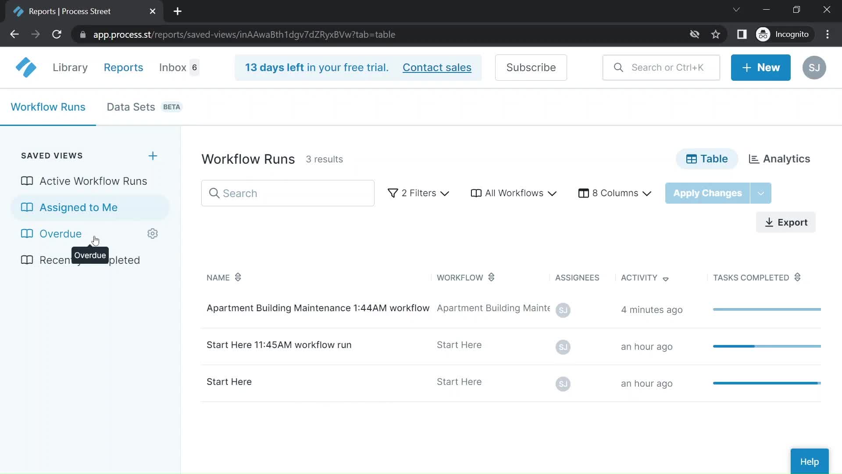Click the tracking protection eye icon
The height and width of the screenshot is (474, 842).
pyautogui.click(x=694, y=34)
